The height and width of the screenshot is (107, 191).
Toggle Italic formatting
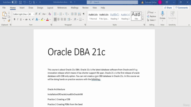point(18,19)
